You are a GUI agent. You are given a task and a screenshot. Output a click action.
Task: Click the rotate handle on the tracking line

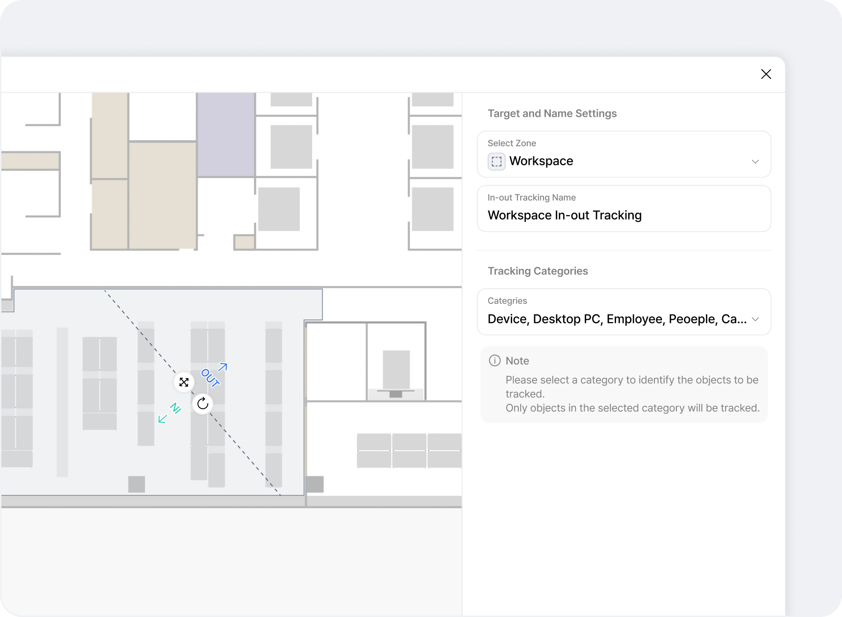pyautogui.click(x=203, y=403)
